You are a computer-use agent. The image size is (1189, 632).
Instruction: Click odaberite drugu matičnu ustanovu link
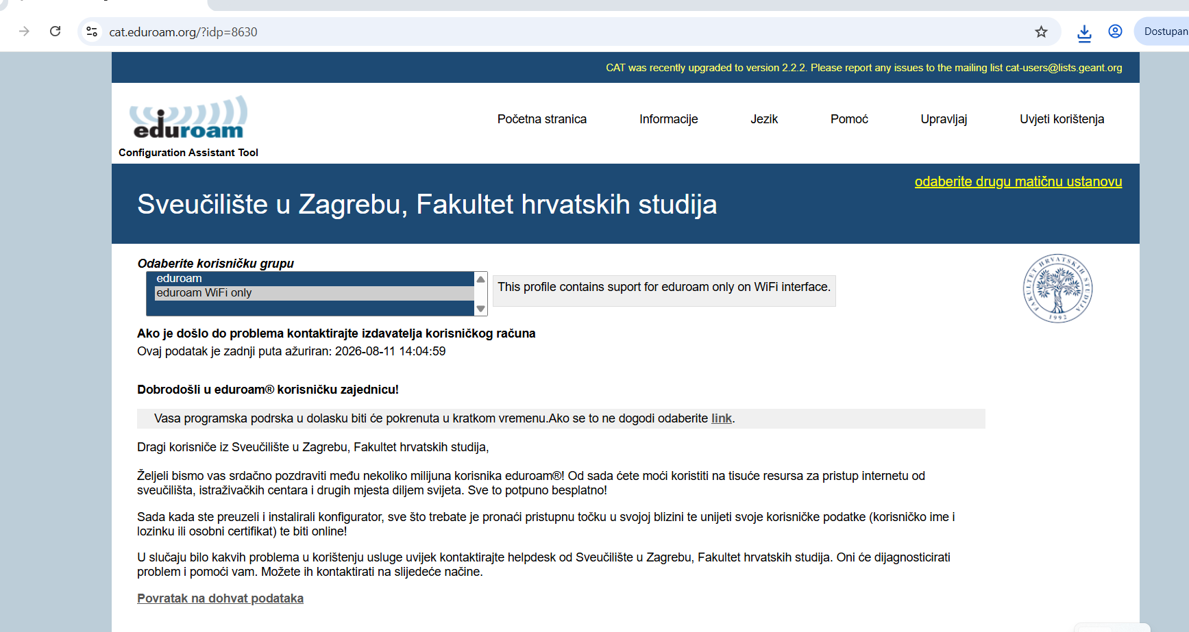coord(1018,181)
